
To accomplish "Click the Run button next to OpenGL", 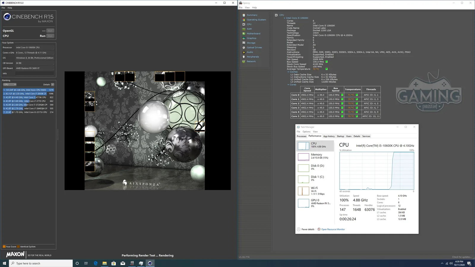I will (x=50, y=31).
